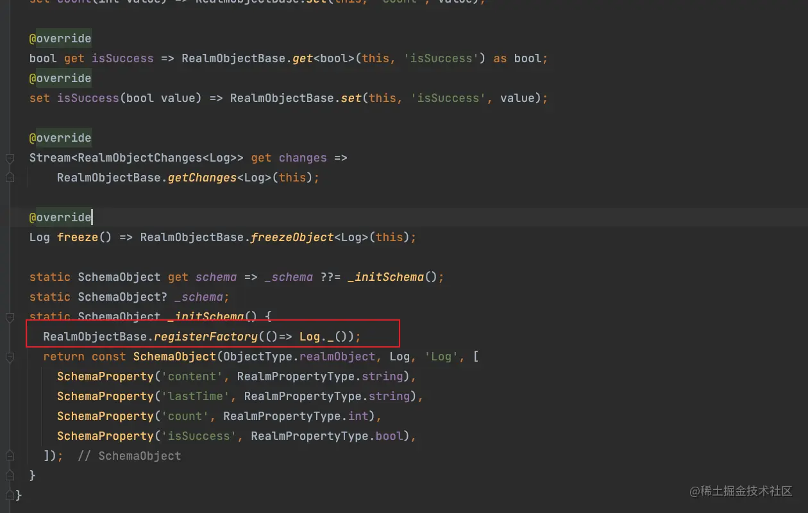
Task: Click the 'freezeObject' method call
Action: [292, 237]
